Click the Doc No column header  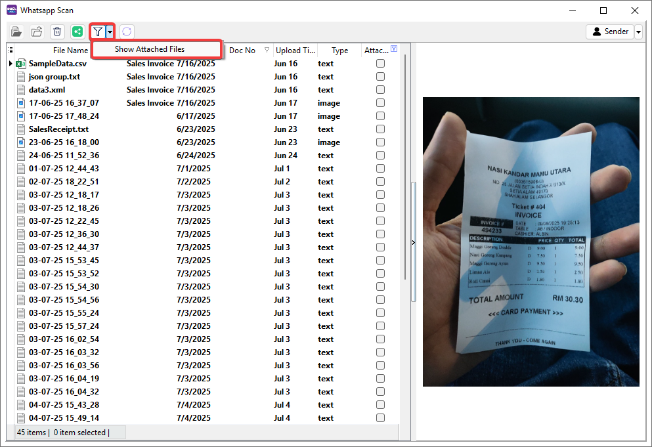pos(242,51)
